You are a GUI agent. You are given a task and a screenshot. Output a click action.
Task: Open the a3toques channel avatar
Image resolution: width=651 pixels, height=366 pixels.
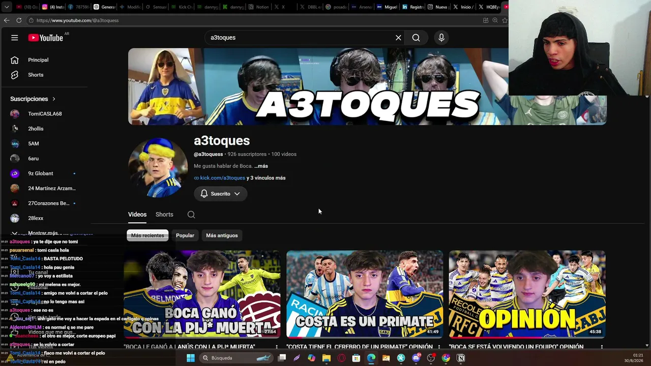tap(158, 167)
